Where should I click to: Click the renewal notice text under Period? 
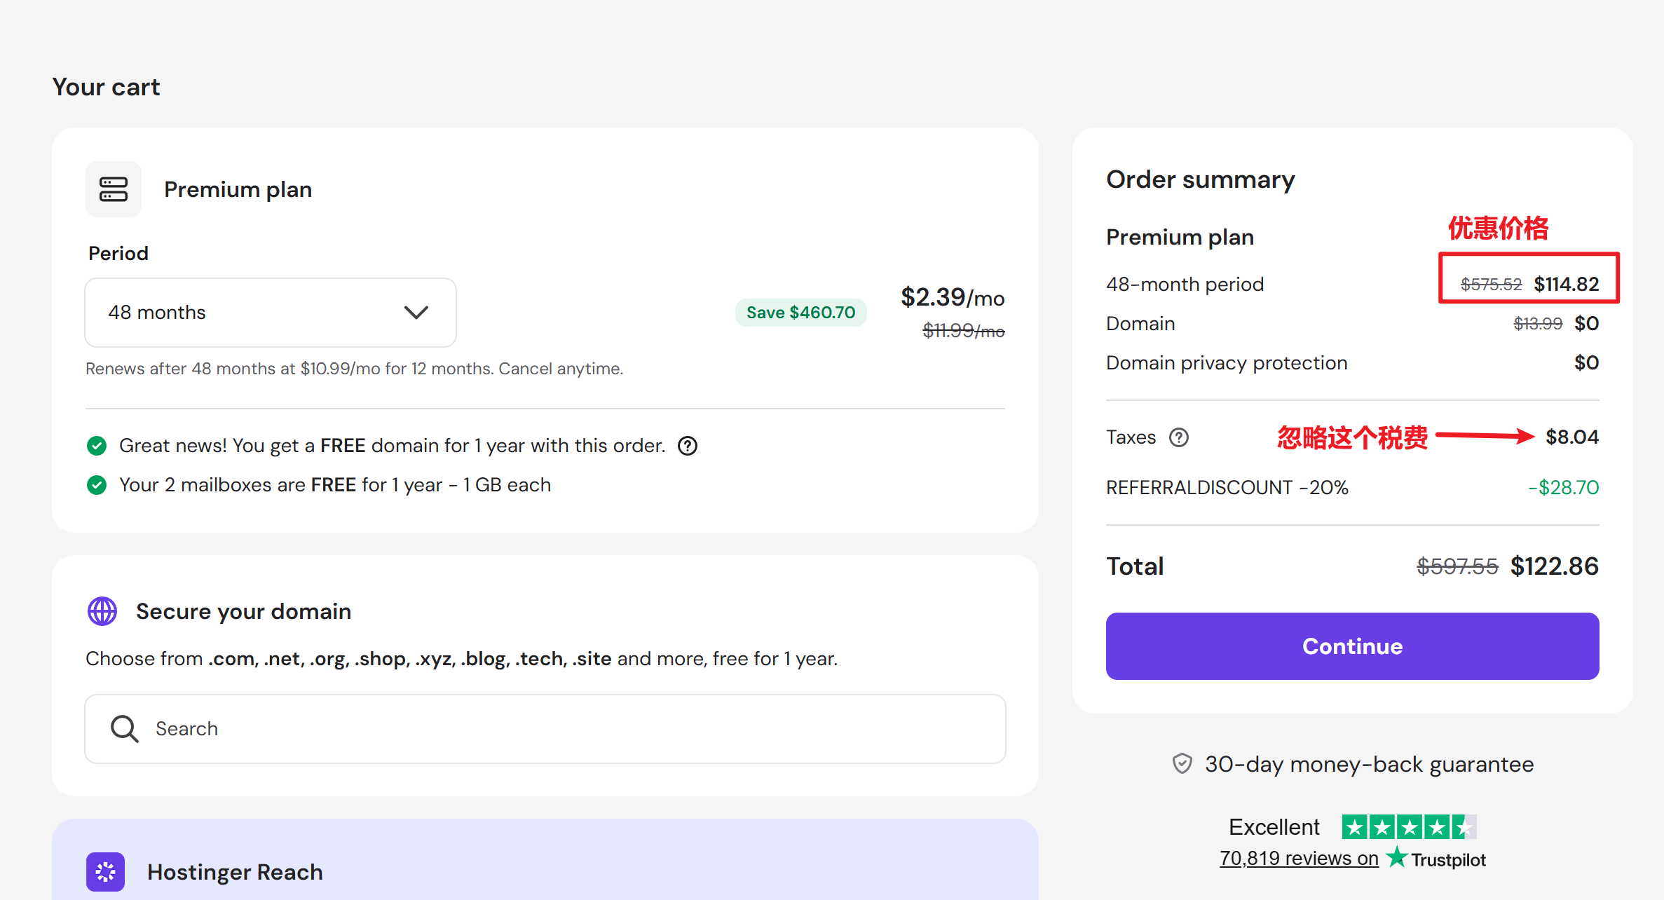(x=355, y=369)
